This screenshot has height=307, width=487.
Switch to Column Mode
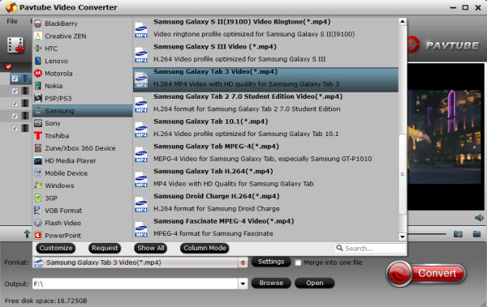click(205, 248)
